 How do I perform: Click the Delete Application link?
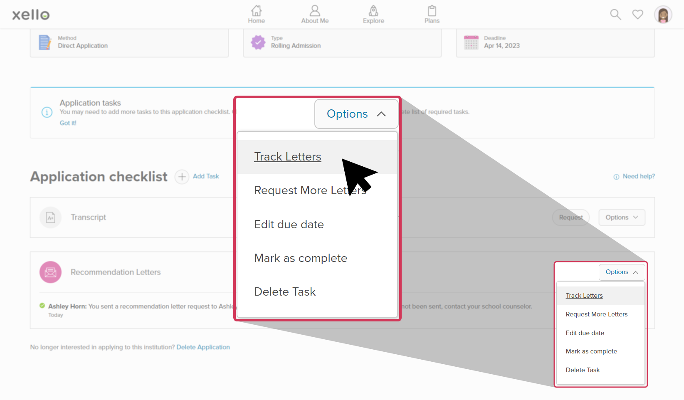(203, 347)
